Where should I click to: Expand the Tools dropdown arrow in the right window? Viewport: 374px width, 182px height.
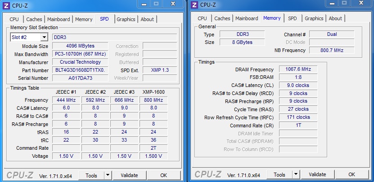296,174
